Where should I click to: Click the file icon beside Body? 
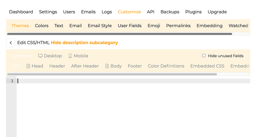(x=107, y=66)
